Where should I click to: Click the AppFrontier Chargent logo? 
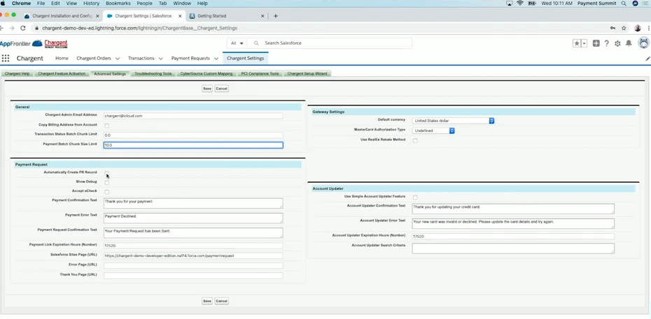[34, 43]
